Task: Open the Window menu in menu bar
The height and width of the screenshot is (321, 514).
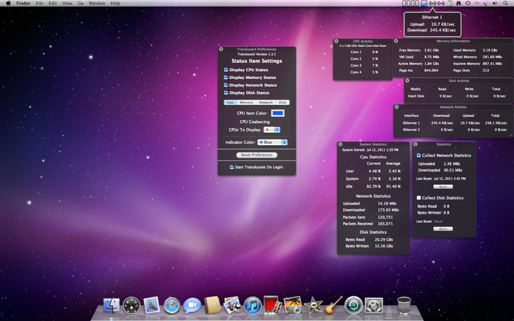Action: [x=97, y=3]
